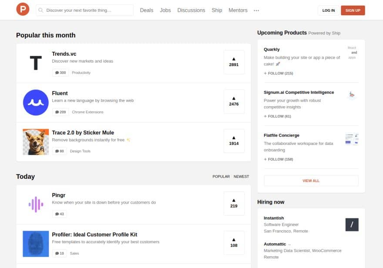Sort Today by POPULAR
The image size is (383, 268).
pyautogui.click(x=221, y=177)
